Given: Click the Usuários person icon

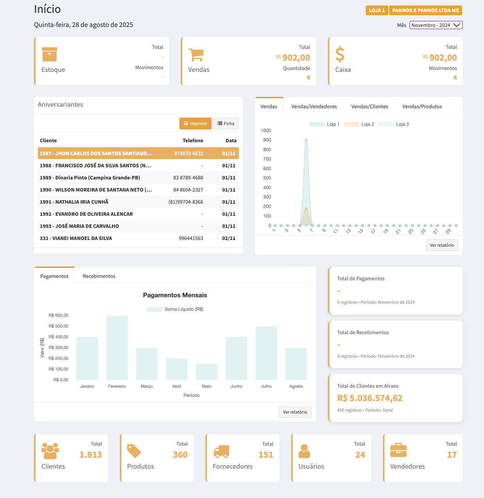Looking at the screenshot, I should [x=304, y=451].
